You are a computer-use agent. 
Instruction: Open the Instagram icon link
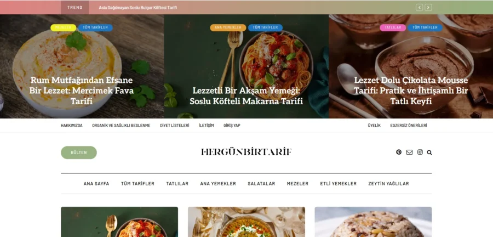(x=420, y=153)
